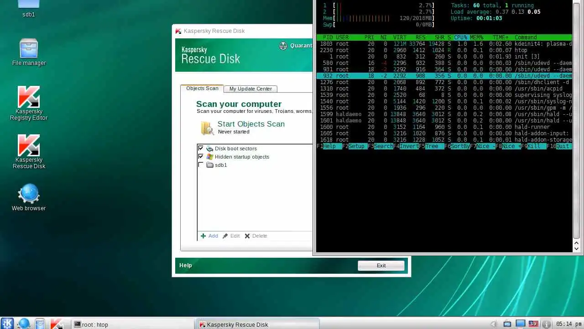Click F4 Invert in htop
Screen dimensions: 584x329
tap(406, 146)
